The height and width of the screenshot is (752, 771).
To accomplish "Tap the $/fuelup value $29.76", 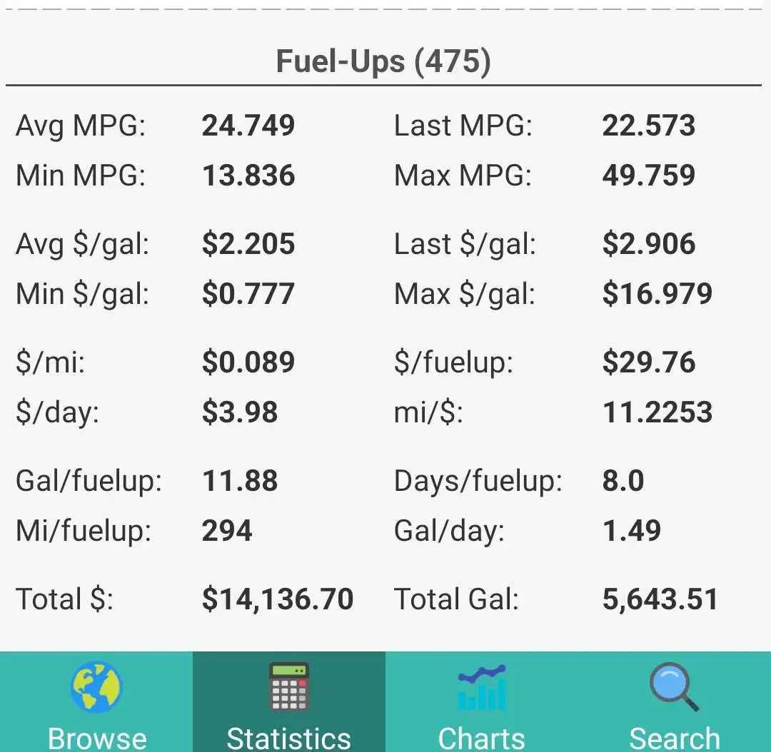I will click(x=648, y=362).
